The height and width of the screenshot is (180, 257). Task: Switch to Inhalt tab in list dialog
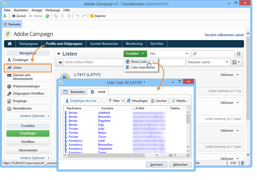[98, 92]
